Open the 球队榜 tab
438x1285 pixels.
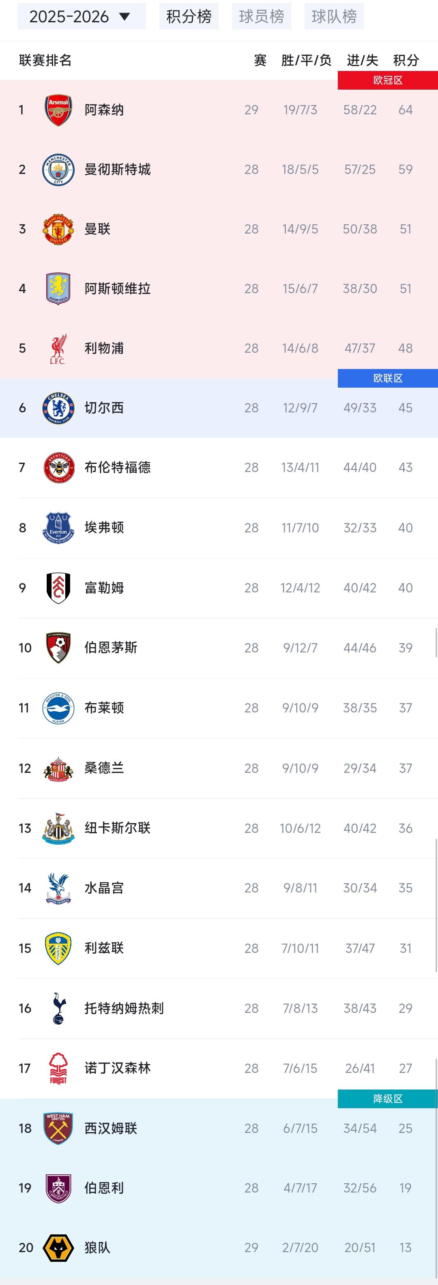click(334, 17)
